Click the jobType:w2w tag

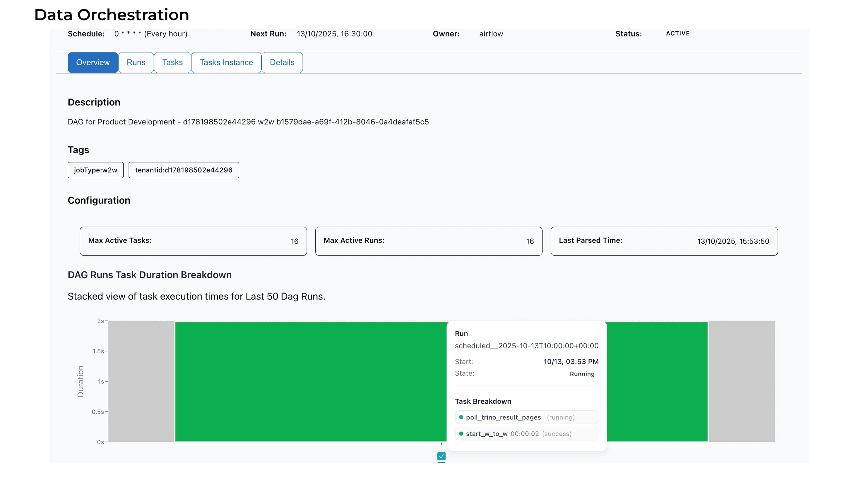tap(95, 170)
